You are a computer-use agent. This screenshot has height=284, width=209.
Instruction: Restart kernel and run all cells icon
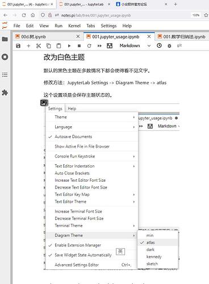pyautogui.click(x=99, y=45)
